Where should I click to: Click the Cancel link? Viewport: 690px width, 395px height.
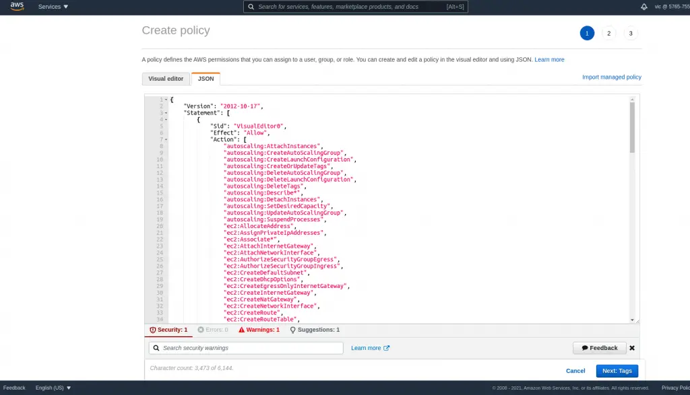point(575,371)
